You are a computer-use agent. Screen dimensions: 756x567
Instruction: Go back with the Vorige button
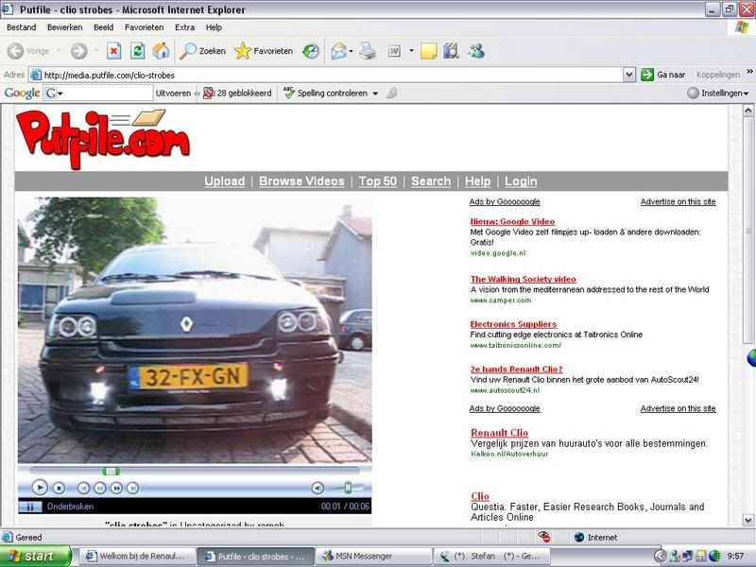(x=29, y=51)
